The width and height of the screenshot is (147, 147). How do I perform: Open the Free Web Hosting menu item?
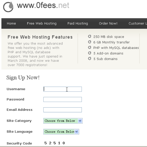pos(42,23)
